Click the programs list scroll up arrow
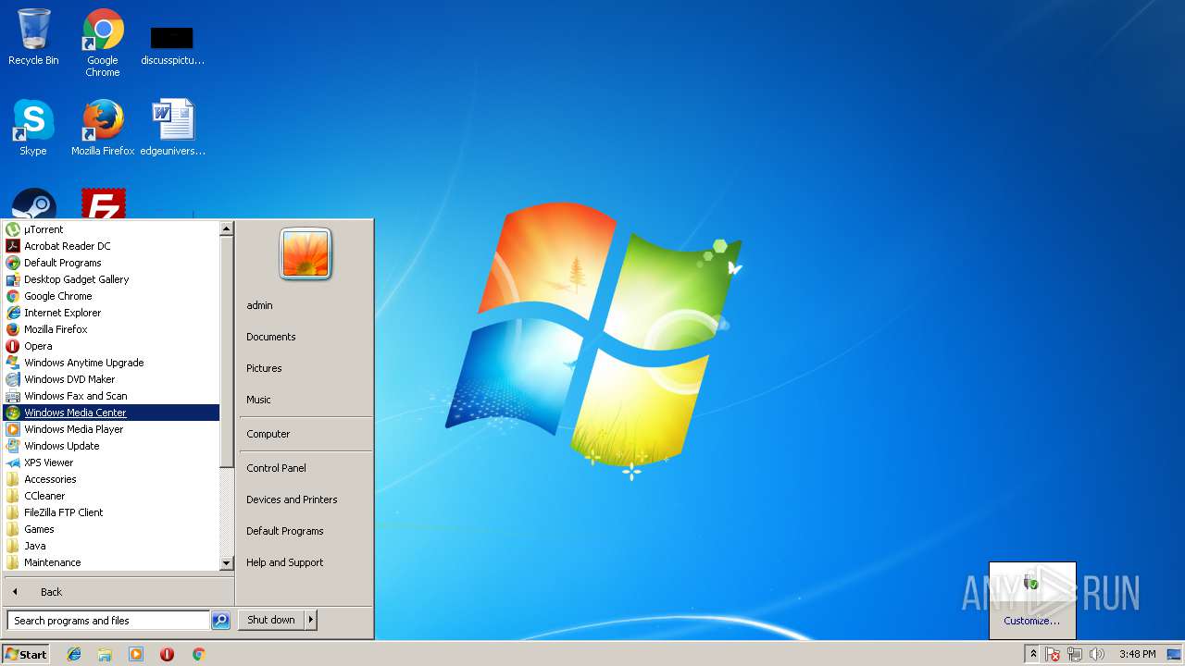The width and height of the screenshot is (1185, 666). [227, 228]
